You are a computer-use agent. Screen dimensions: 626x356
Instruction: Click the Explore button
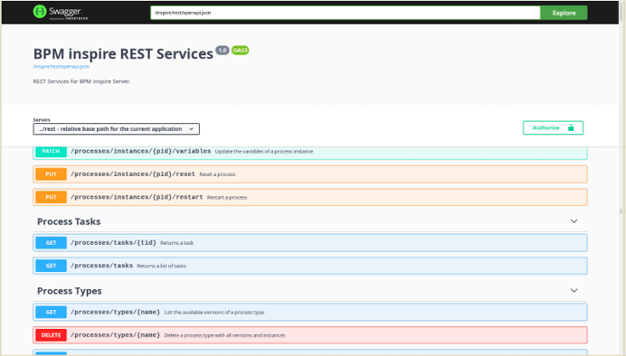click(564, 13)
